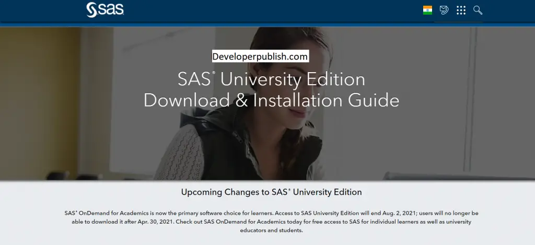
Task: Click the Download & Installation Guide heading line
Action: (x=271, y=101)
